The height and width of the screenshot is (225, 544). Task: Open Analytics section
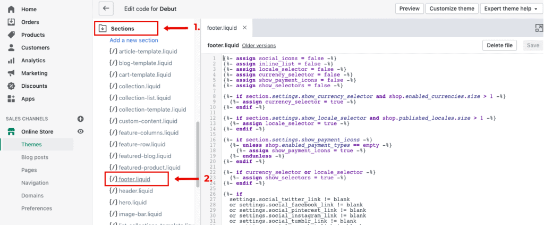pos(33,61)
